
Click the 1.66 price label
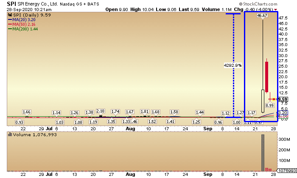click(x=26, y=112)
